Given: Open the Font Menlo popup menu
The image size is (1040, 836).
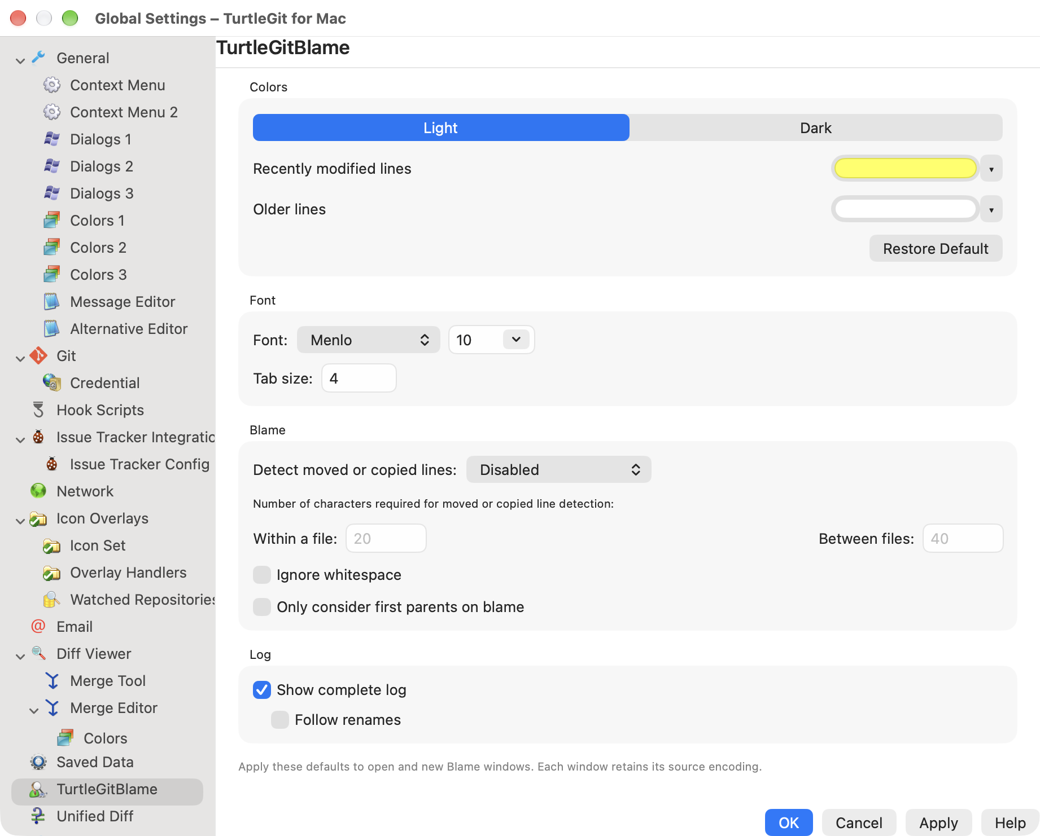Looking at the screenshot, I should (x=368, y=340).
